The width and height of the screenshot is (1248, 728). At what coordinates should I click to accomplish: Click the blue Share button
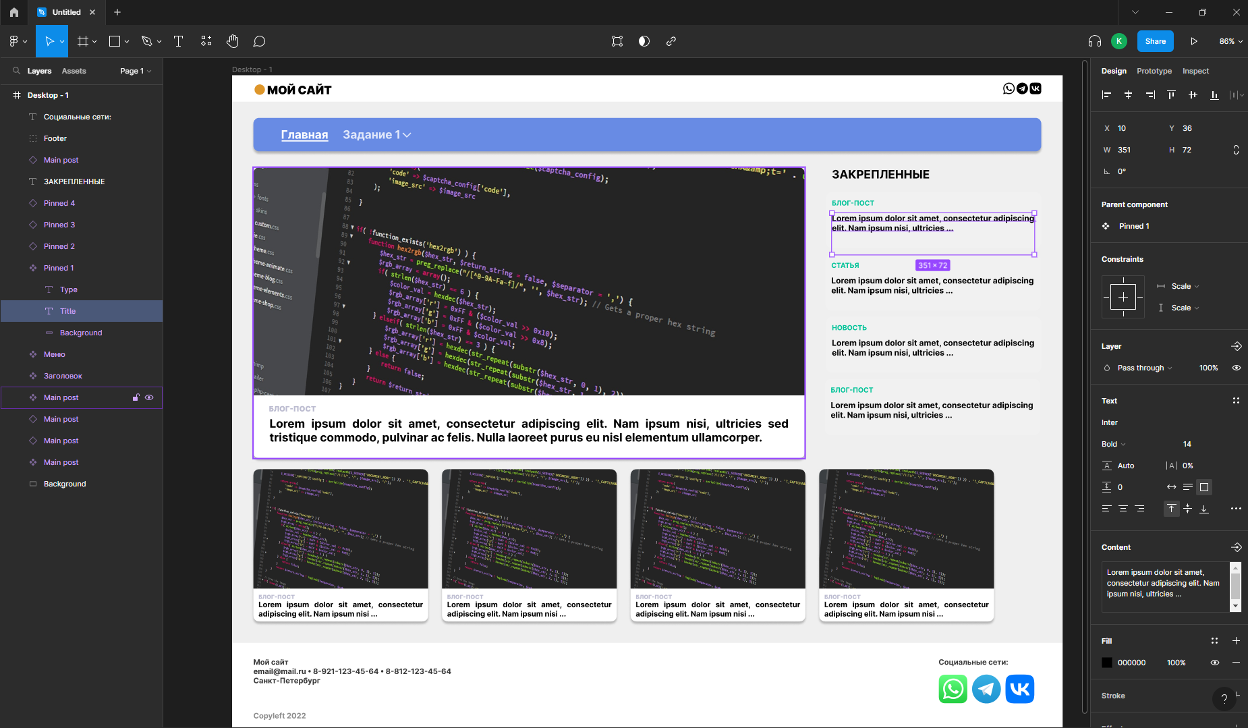1155,41
